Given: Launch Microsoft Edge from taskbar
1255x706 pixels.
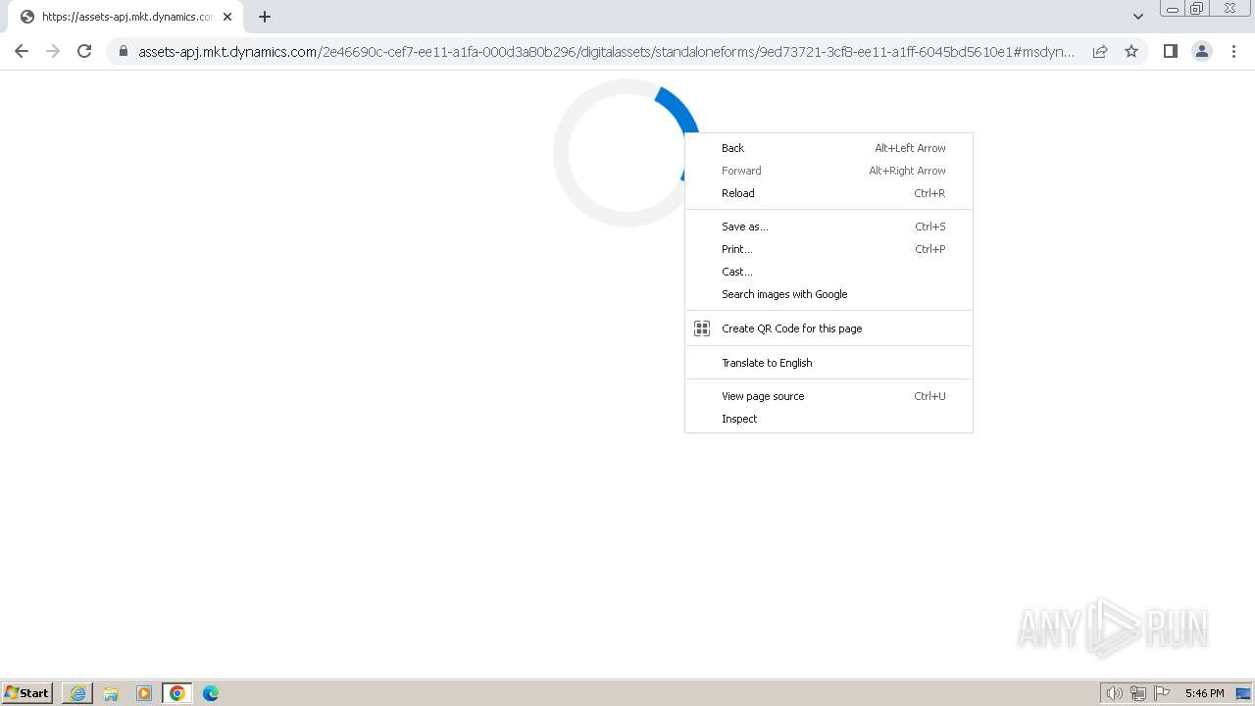Looking at the screenshot, I should tap(211, 693).
